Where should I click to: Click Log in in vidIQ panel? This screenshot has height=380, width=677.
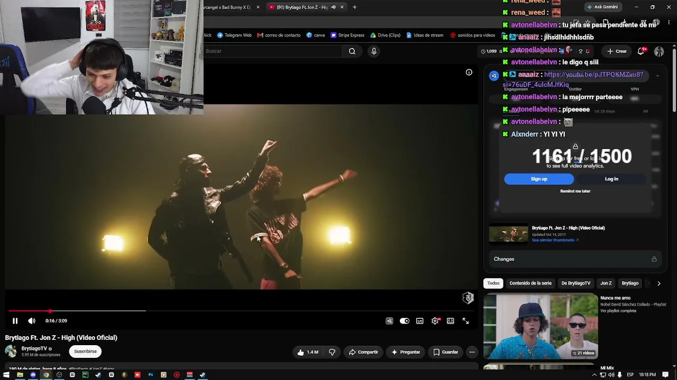click(x=611, y=179)
